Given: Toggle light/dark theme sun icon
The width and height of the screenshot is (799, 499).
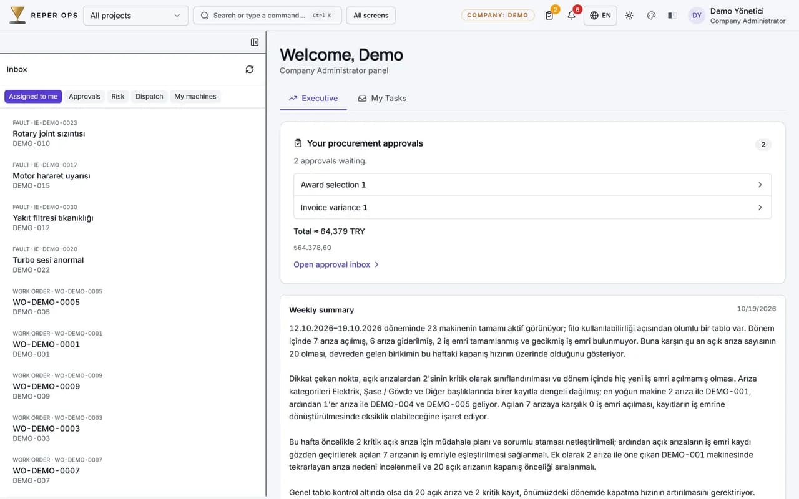Looking at the screenshot, I should click(x=629, y=16).
